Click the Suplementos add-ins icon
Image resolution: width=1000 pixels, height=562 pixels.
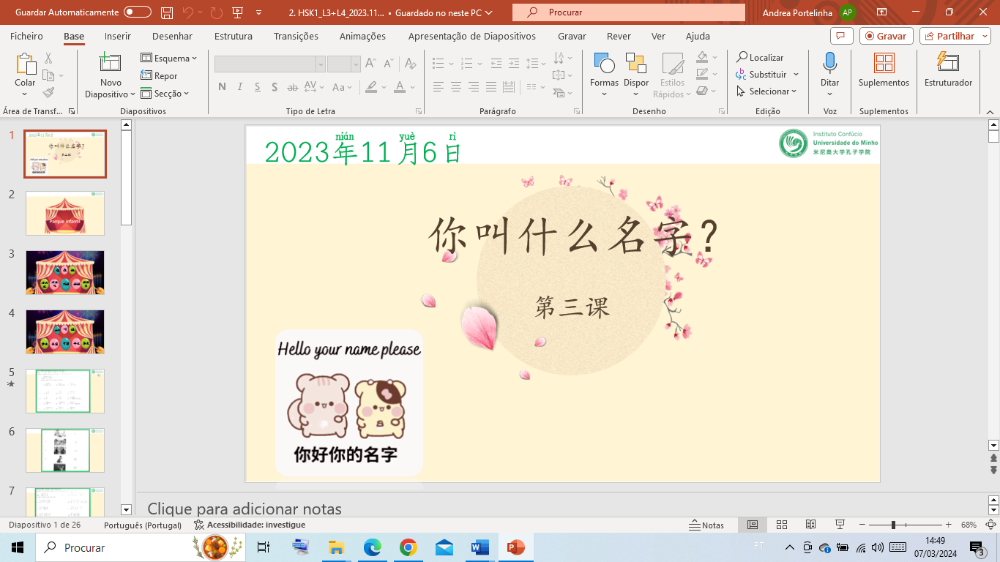884,64
